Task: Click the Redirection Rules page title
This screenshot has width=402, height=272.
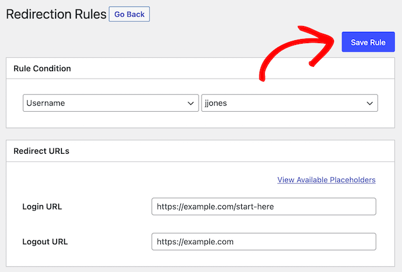Action: pyautogui.click(x=56, y=14)
